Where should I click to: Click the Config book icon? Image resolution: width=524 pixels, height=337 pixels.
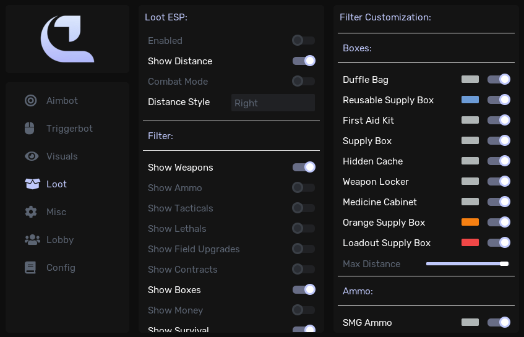point(30,268)
